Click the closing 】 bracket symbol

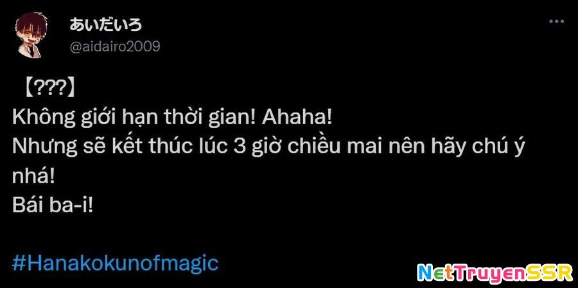[x=69, y=89]
